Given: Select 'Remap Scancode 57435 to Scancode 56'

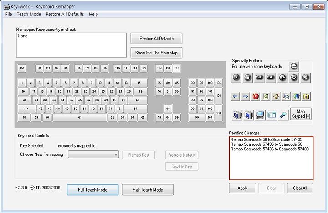Looking at the screenshot, I should click(x=266, y=144).
